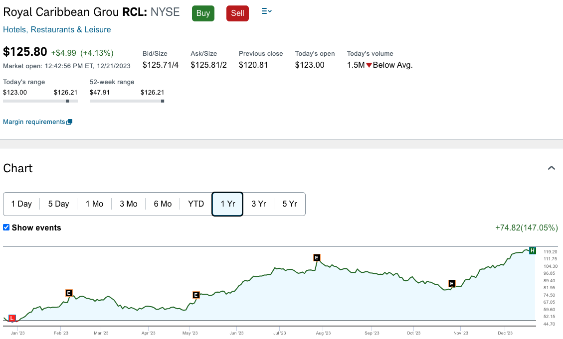Click the 52-week range progress bar
Viewport: 563px width, 339px height.
(x=126, y=101)
